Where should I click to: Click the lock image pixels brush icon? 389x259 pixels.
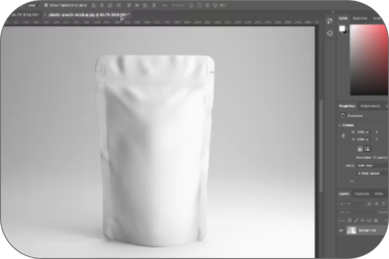[x=356, y=220]
